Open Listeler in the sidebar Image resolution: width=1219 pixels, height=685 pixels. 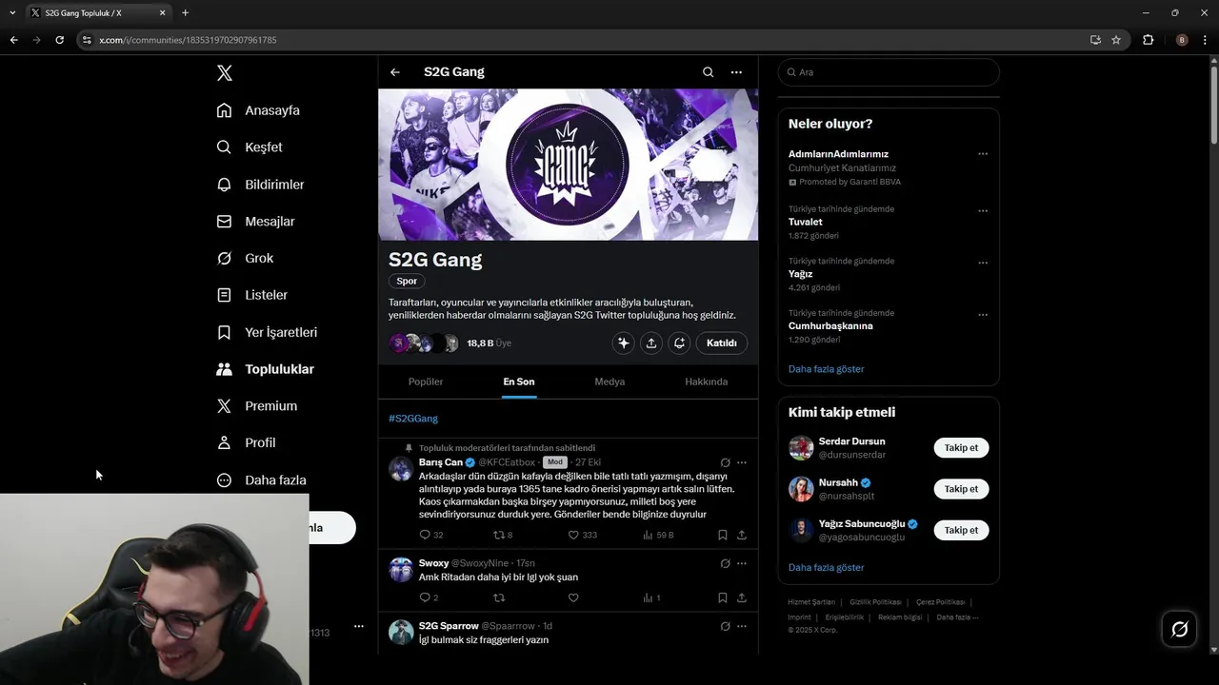pyautogui.click(x=251, y=295)
